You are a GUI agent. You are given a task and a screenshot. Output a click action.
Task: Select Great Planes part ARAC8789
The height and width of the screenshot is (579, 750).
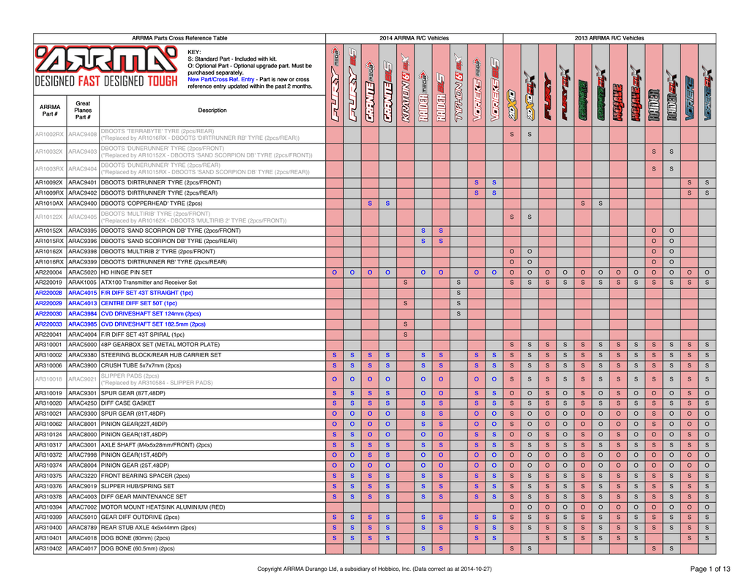point(82,528)
